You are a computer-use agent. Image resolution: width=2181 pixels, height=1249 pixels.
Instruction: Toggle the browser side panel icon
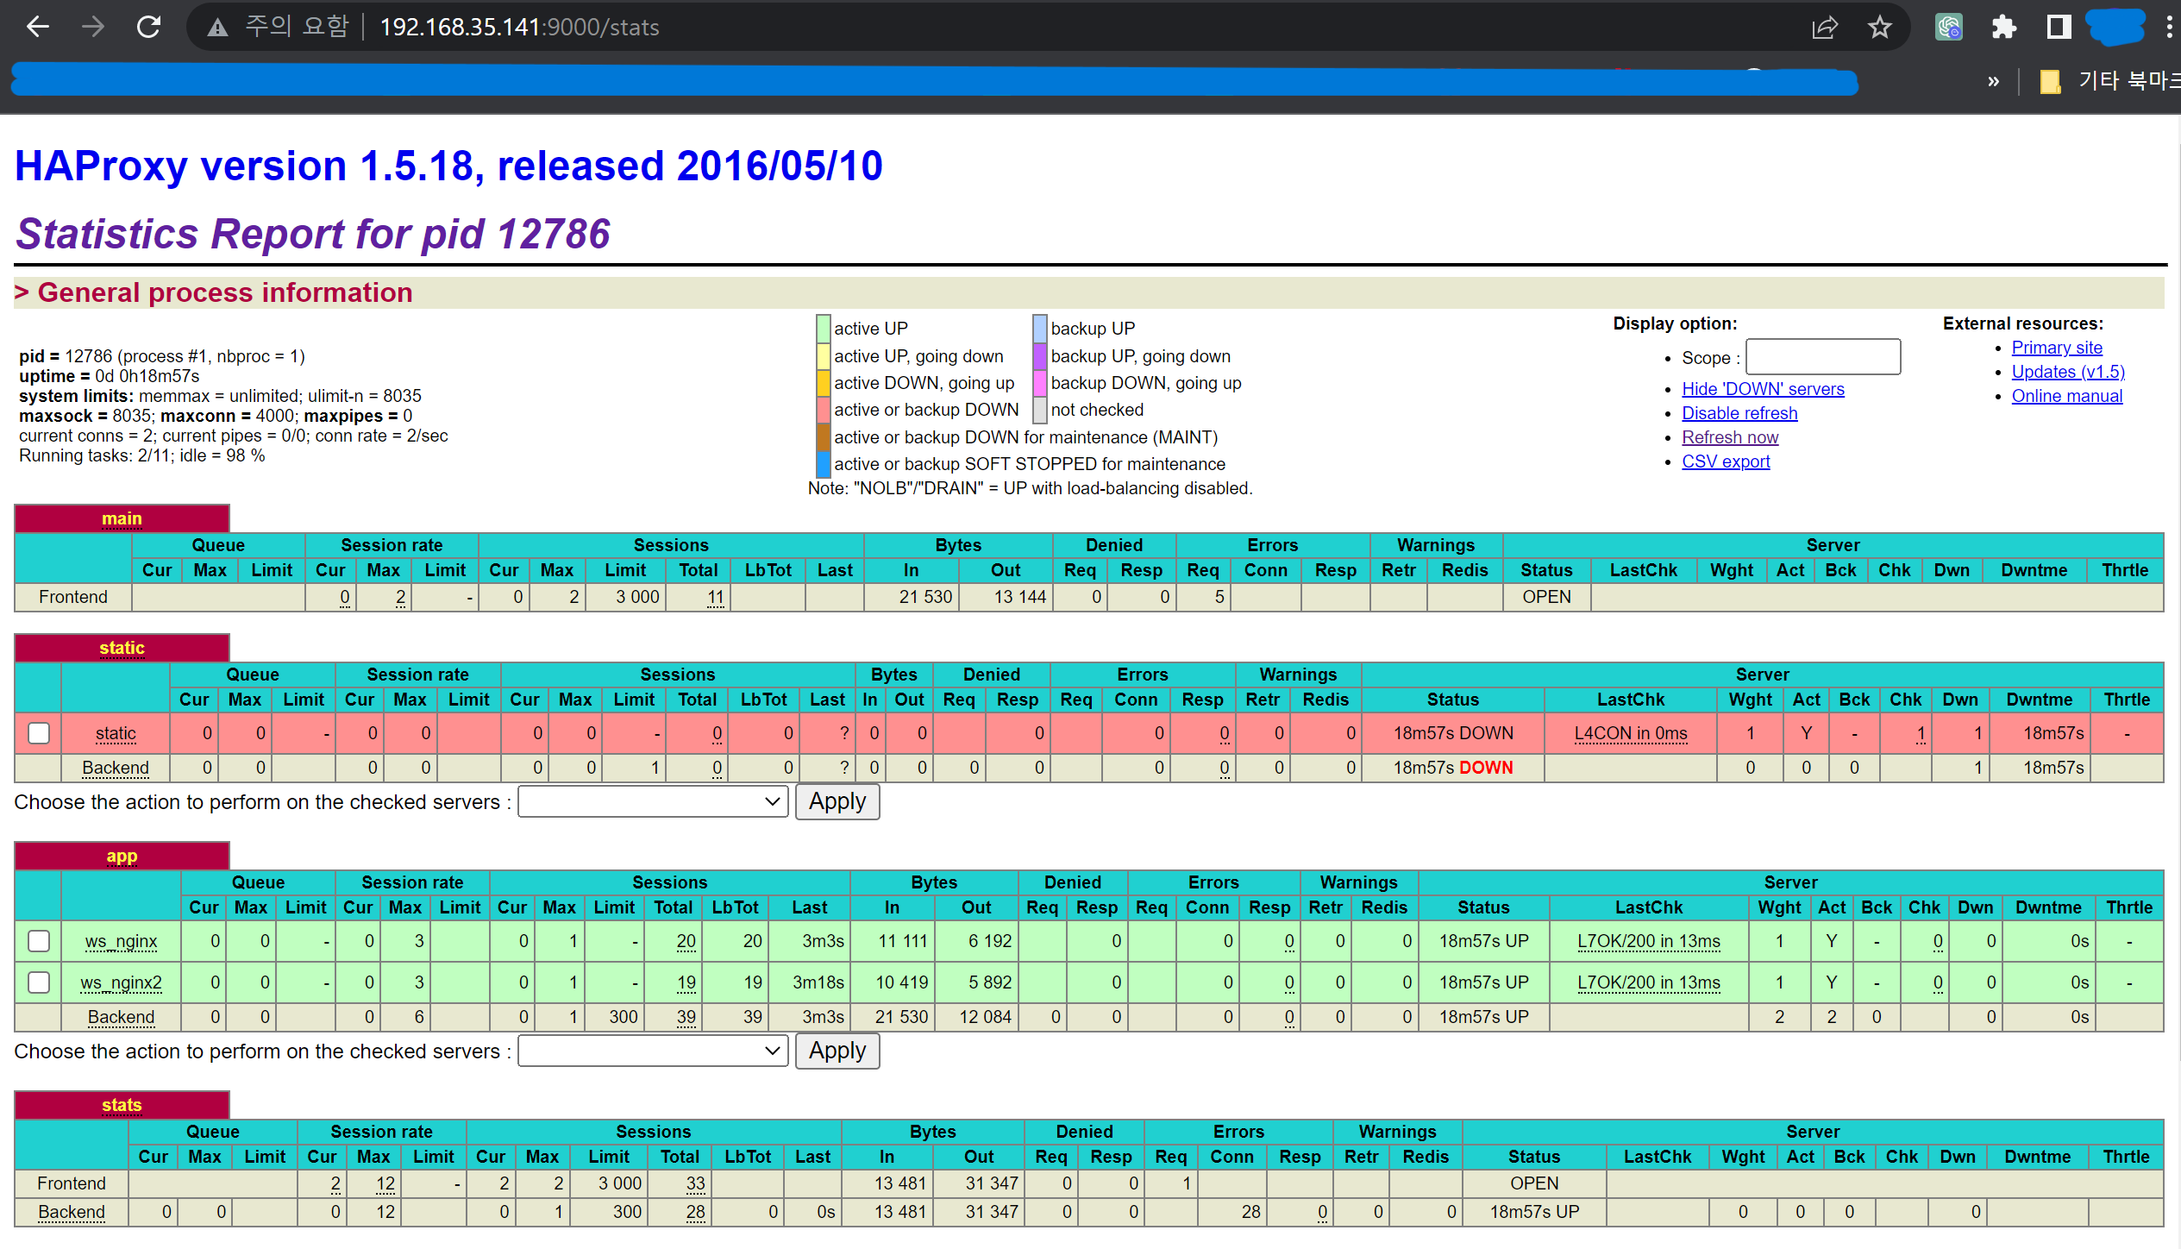(x=2059, y=28)
